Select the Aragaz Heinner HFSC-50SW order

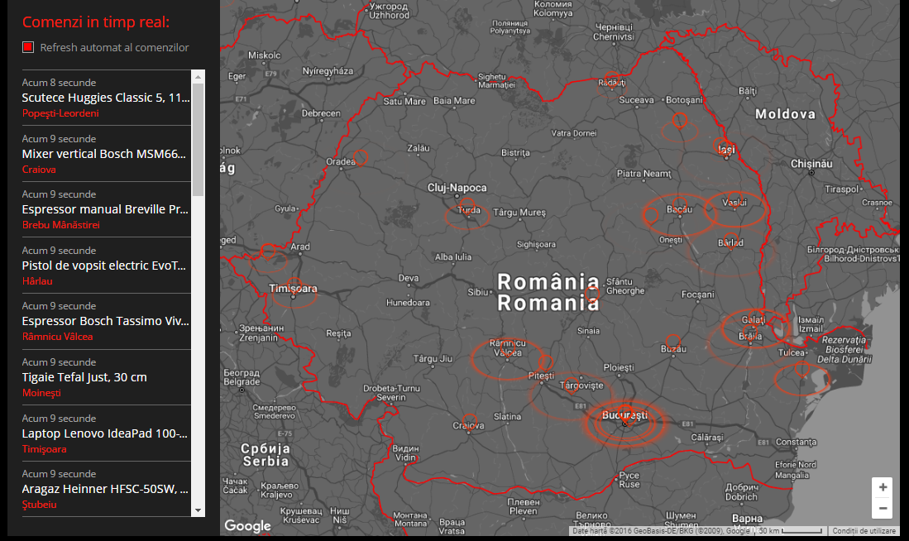pyautogui.click(x=106, y=489)
